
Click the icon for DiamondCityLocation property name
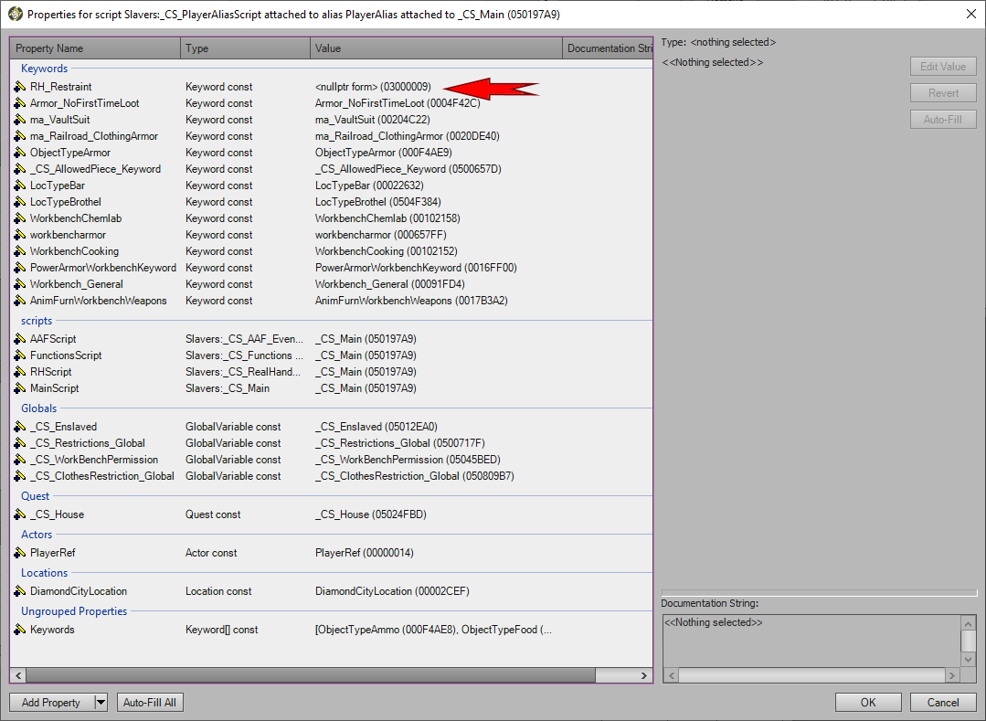tap(19, 591)
